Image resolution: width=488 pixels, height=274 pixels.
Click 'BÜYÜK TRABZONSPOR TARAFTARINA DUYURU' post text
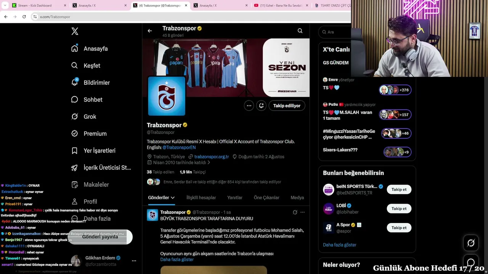[207, 219]
